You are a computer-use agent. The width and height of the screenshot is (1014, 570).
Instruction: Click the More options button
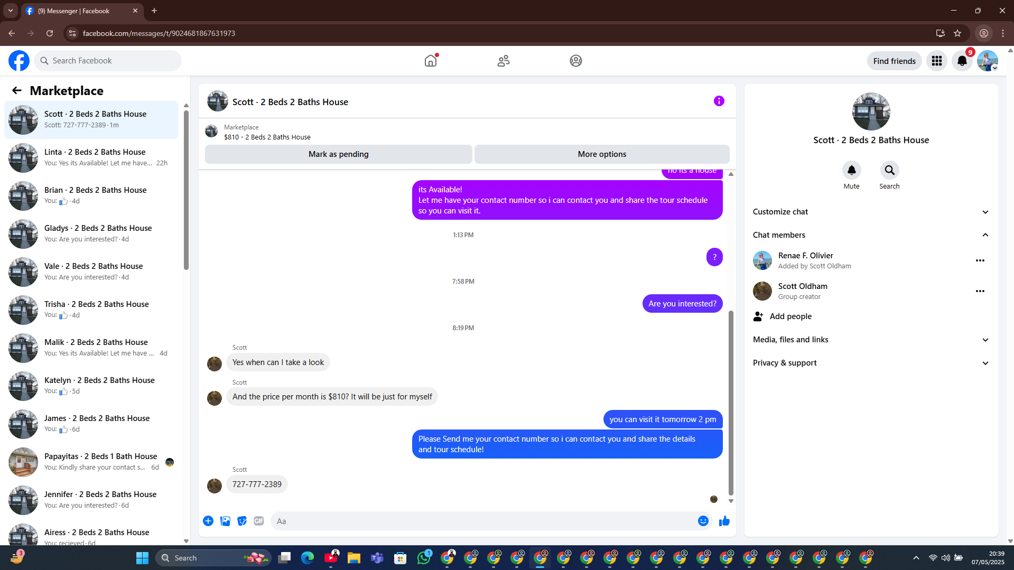602,154
